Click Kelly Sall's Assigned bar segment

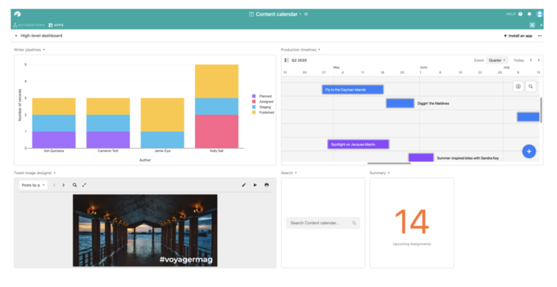coord(216,131)
